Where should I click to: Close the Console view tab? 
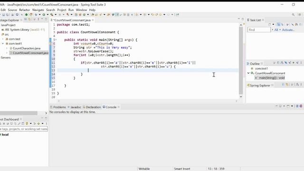pyautogui.click(x=119, y=107)
